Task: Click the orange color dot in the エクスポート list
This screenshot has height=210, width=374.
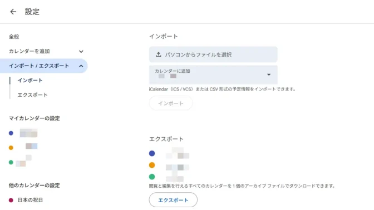Action: (x=152, y=165)
